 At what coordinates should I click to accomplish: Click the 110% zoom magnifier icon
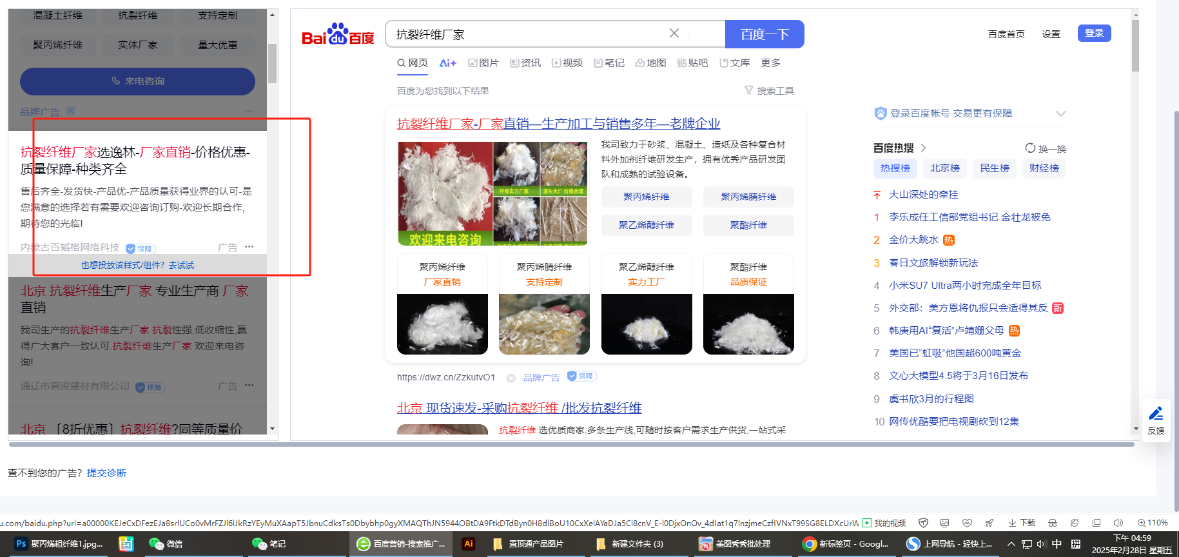[1142, 523]
